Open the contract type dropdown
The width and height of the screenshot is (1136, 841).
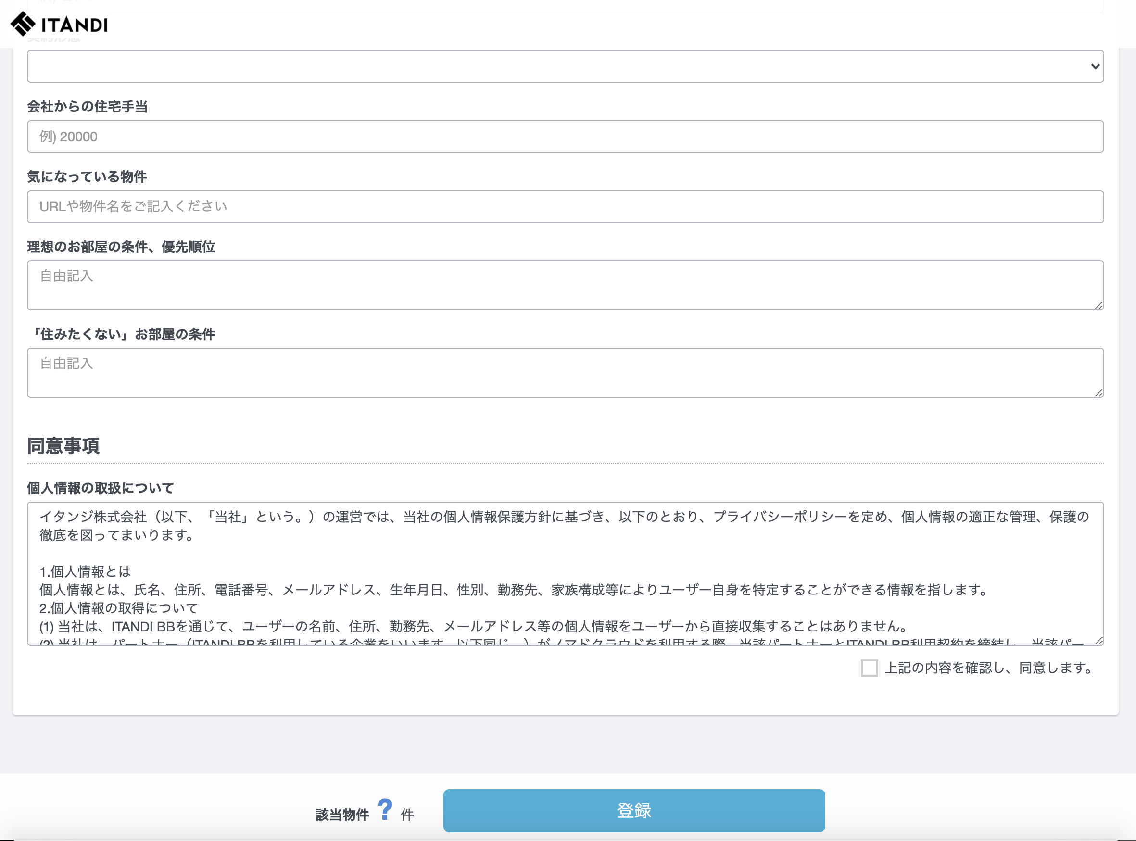point(566,66)
